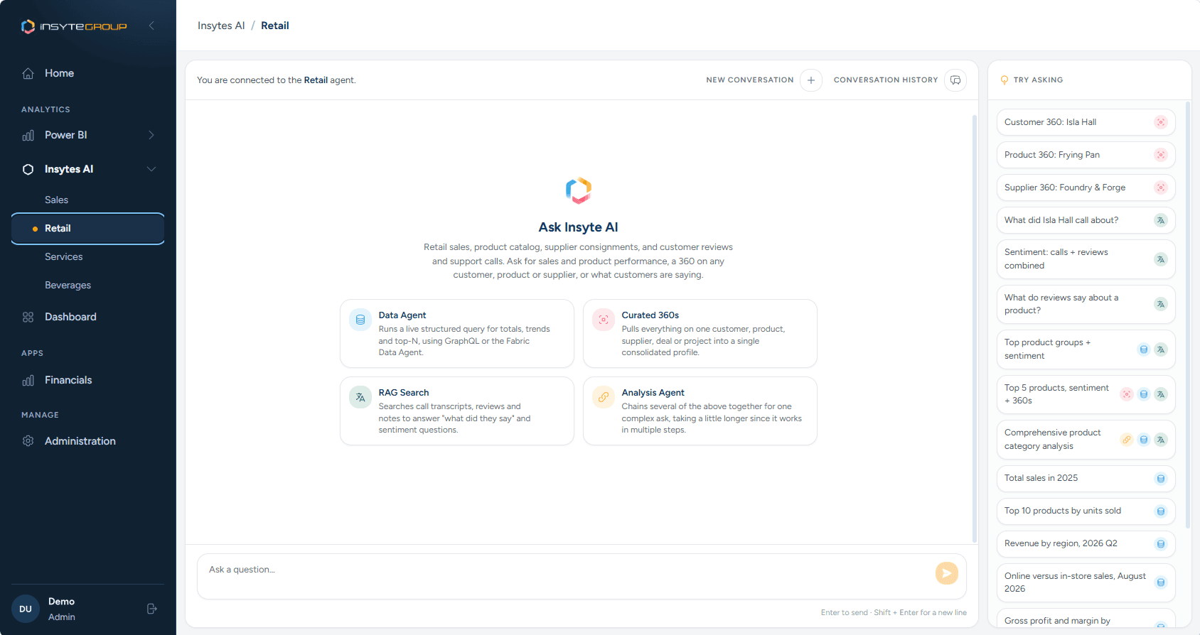
Task: Ask Customer 360: Isla Hall suggestion
Action: click(x=1086, y=122)
